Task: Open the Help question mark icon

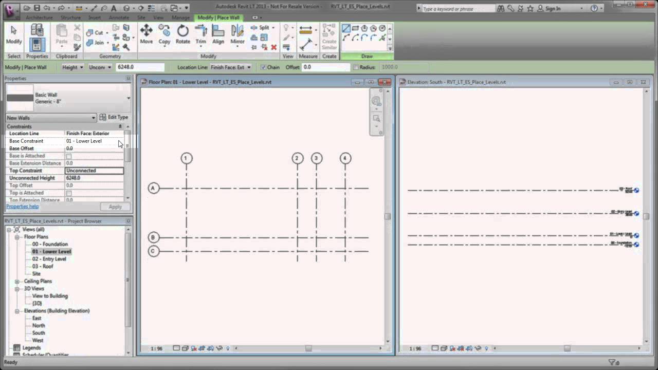Action: click(594, 8)
